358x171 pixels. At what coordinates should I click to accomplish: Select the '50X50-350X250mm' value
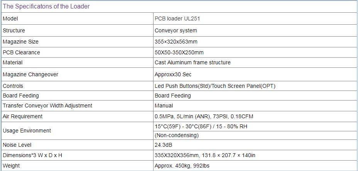click(x=179, y=53)
